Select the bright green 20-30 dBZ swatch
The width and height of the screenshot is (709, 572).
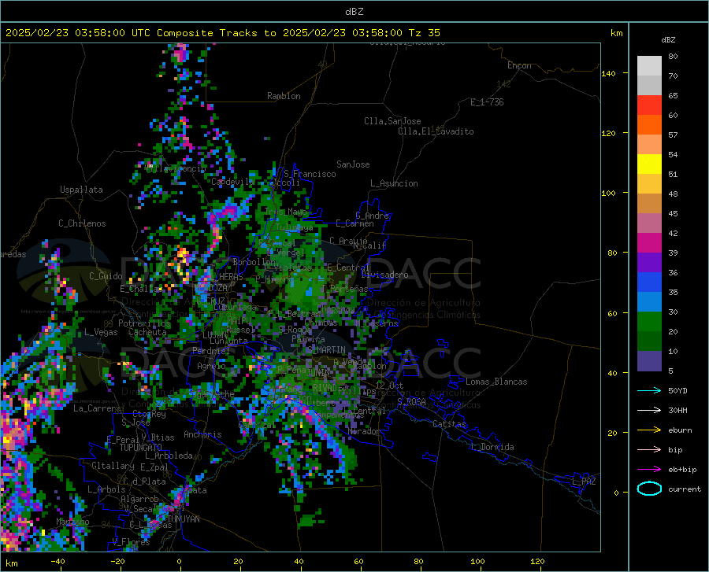click(649, 322)
